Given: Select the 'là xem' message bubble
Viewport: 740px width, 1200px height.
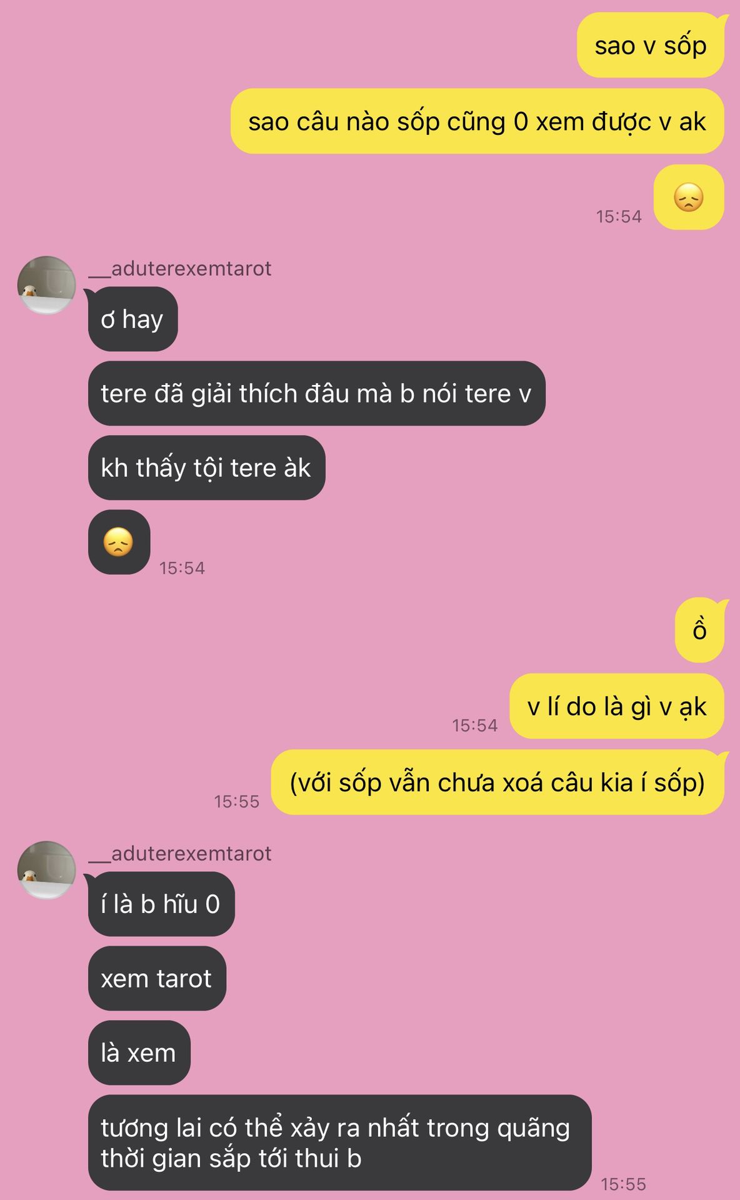Looking at the screenshot, I should click(x=139, y=1052).
